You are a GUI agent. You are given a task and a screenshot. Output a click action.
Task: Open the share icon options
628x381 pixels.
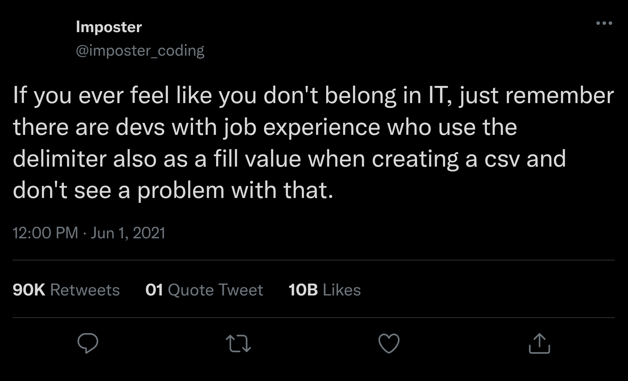click(x=539, y=344)
